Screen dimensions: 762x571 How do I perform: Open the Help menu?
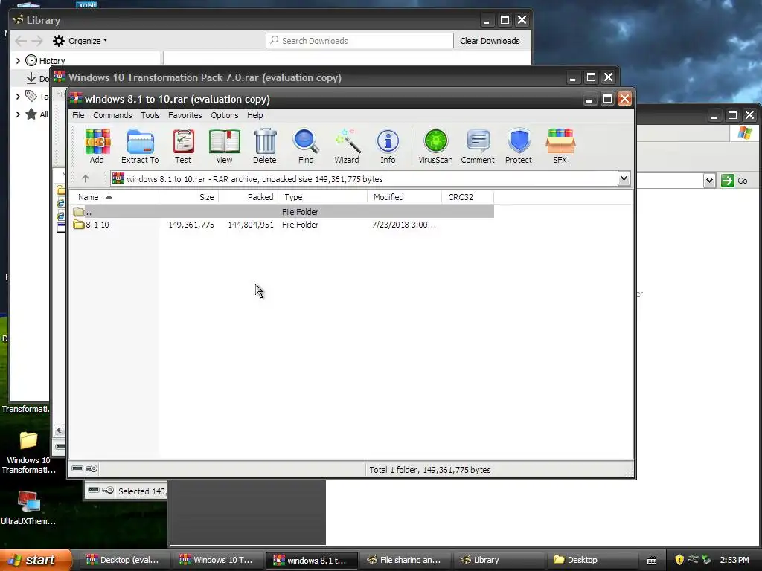click(254, 115)
